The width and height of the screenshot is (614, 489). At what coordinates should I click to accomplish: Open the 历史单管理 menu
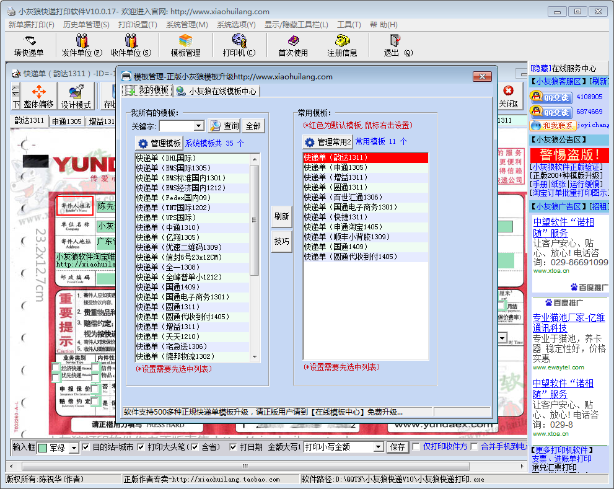[x=86, y=24]
